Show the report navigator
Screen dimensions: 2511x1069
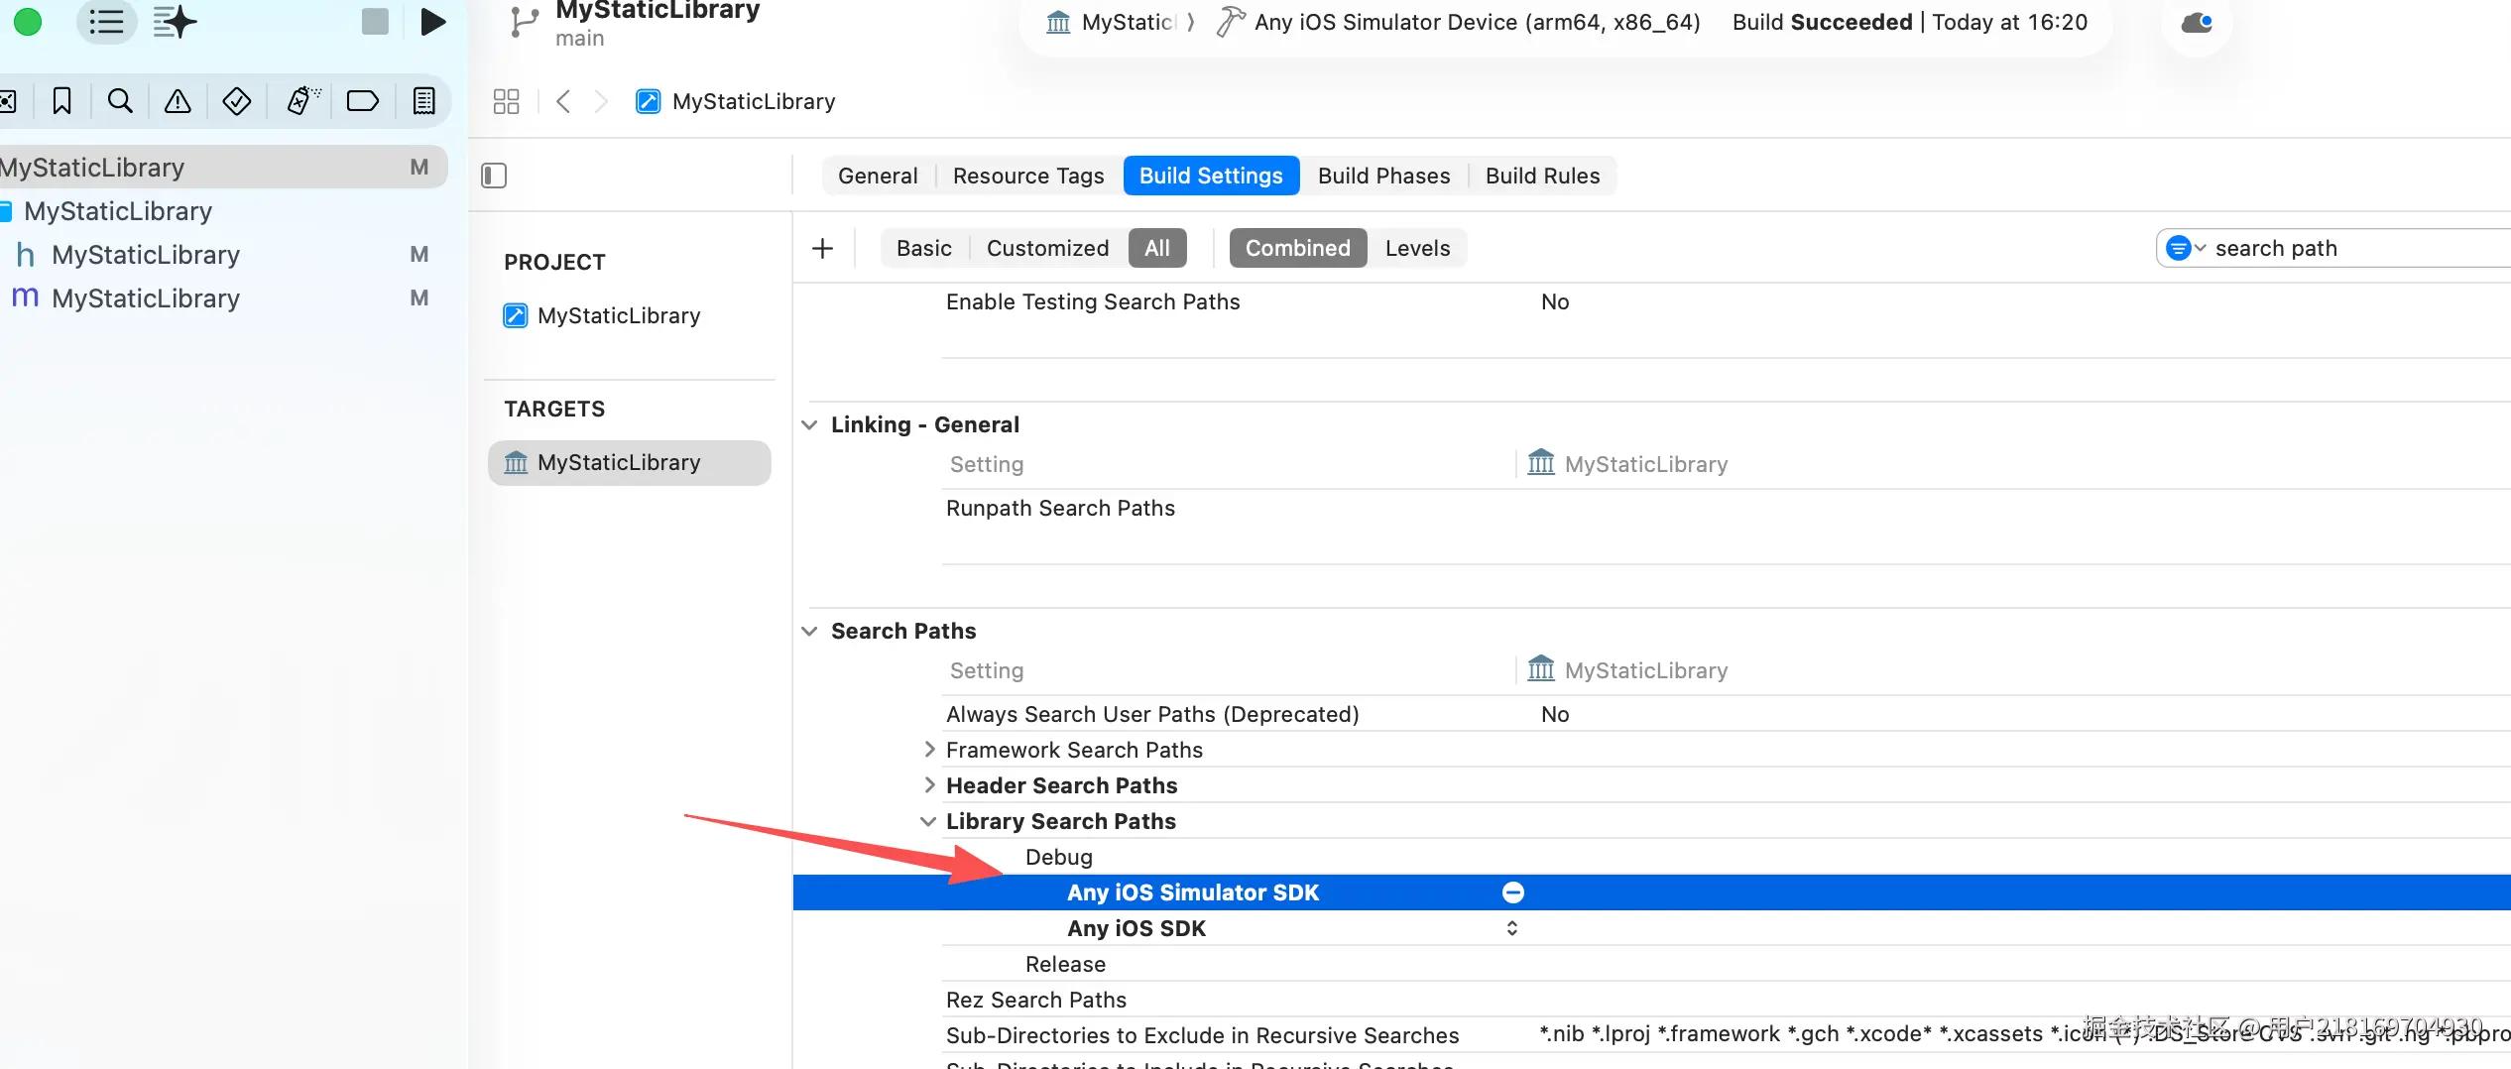click(x=423, y=101)
